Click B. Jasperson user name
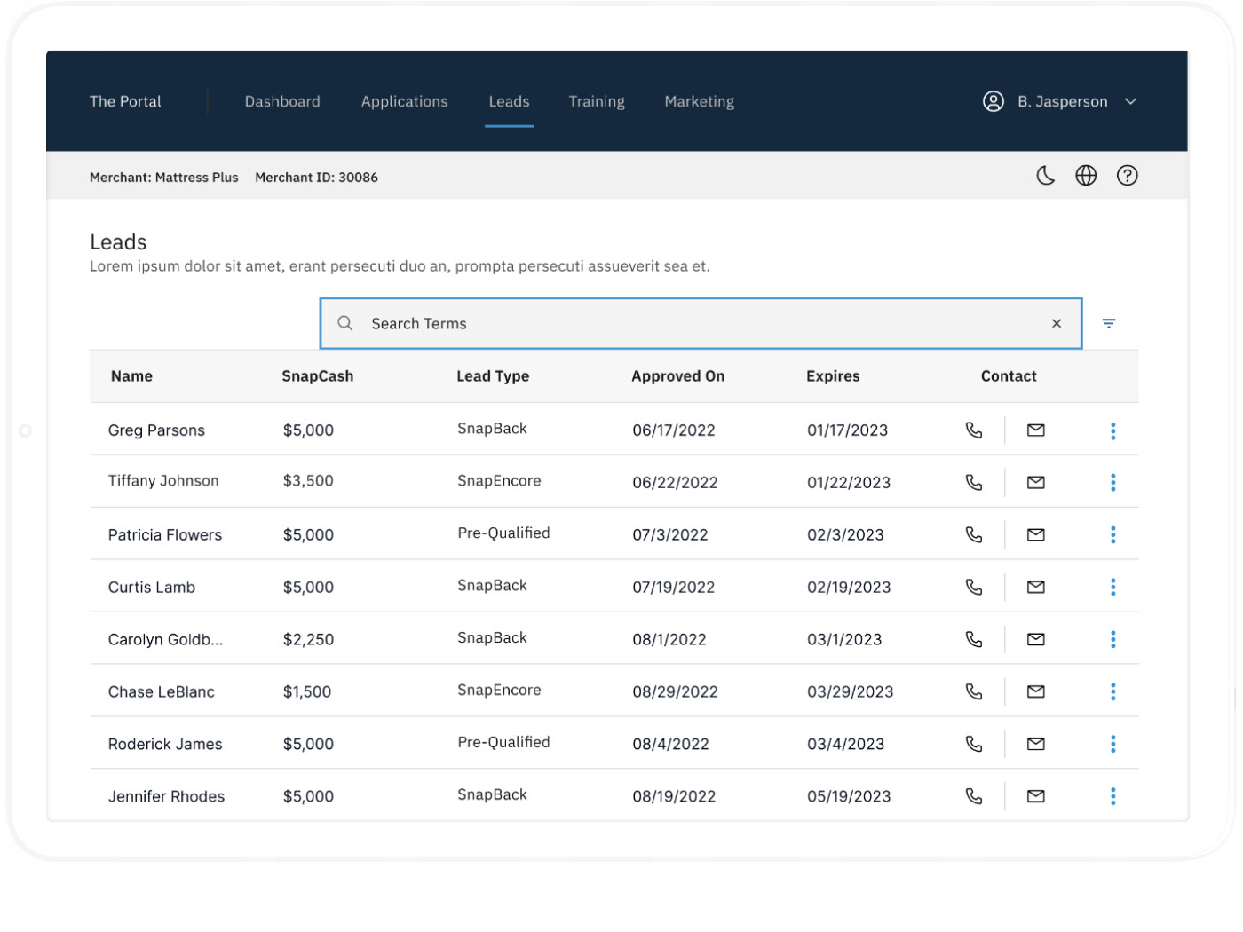 [1063, 101]
